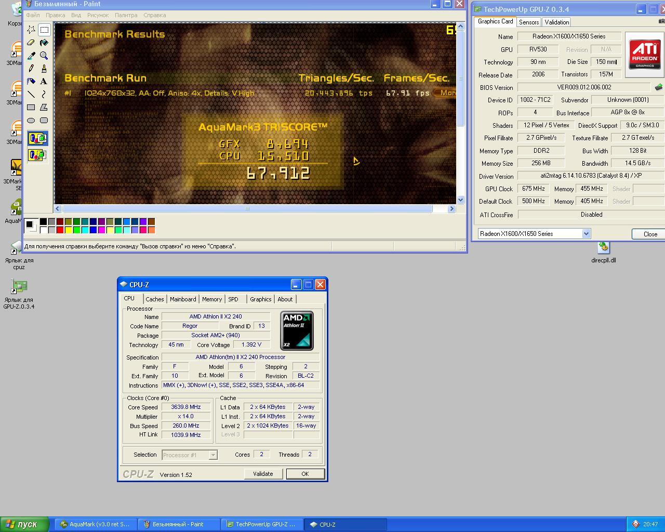665x532 pixels.
Task: Select the Polygon shape tool
Action: coord(44,108)
